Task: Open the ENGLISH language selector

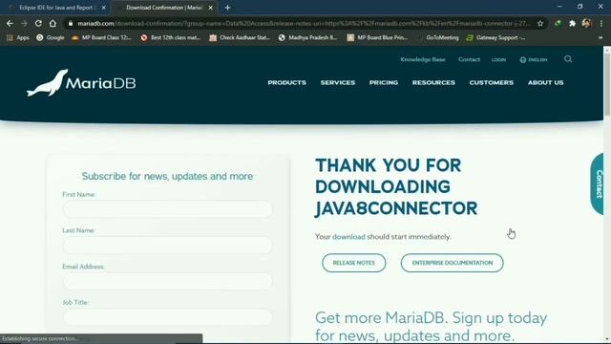Action: click(x=534, y=59)
